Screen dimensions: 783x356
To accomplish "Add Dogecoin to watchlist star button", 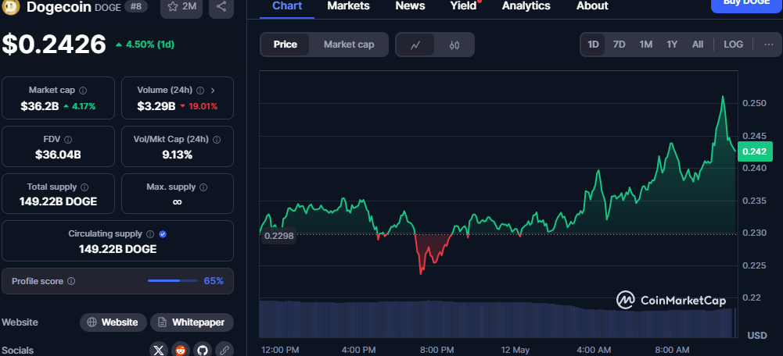I will 181,7.
